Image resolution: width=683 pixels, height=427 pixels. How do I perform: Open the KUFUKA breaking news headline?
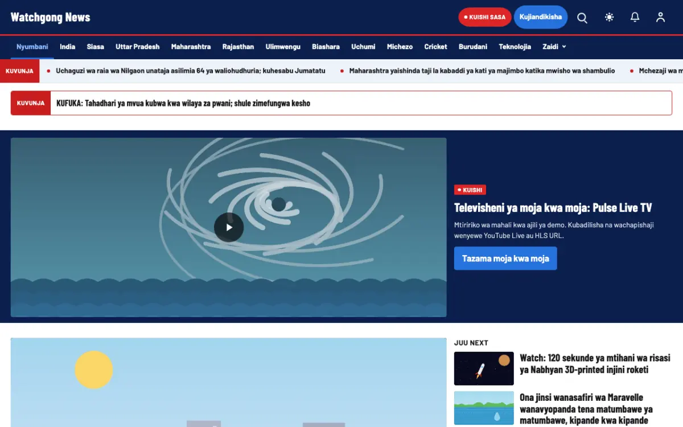pos(183,103)
